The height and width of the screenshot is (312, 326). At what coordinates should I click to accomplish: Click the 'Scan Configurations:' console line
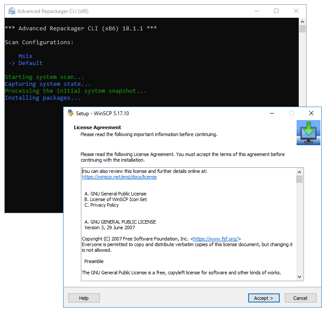(x=39, y=42)
